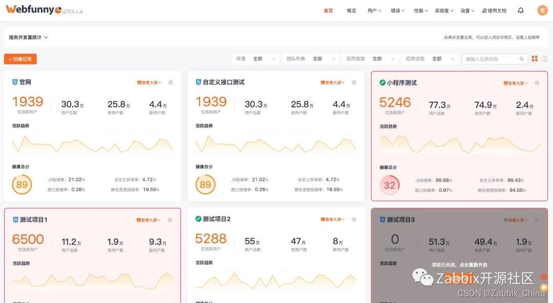Click the 官网 project title
This screenshot has width=553, height=303.
point(26,82)
